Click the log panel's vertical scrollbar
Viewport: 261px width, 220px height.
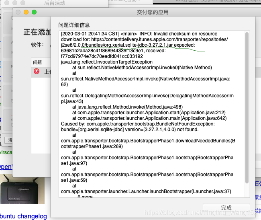click(x=247, y=108)
